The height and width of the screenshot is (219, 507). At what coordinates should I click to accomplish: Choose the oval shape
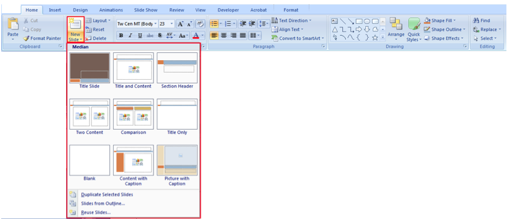tap(367, 21)
